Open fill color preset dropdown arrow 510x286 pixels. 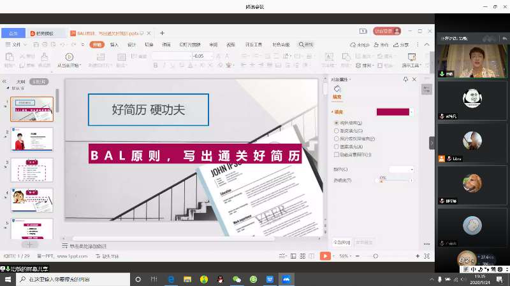tap(412, 112)
